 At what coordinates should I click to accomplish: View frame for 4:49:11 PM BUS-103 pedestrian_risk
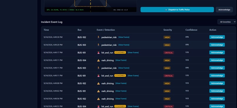(124, 68)
